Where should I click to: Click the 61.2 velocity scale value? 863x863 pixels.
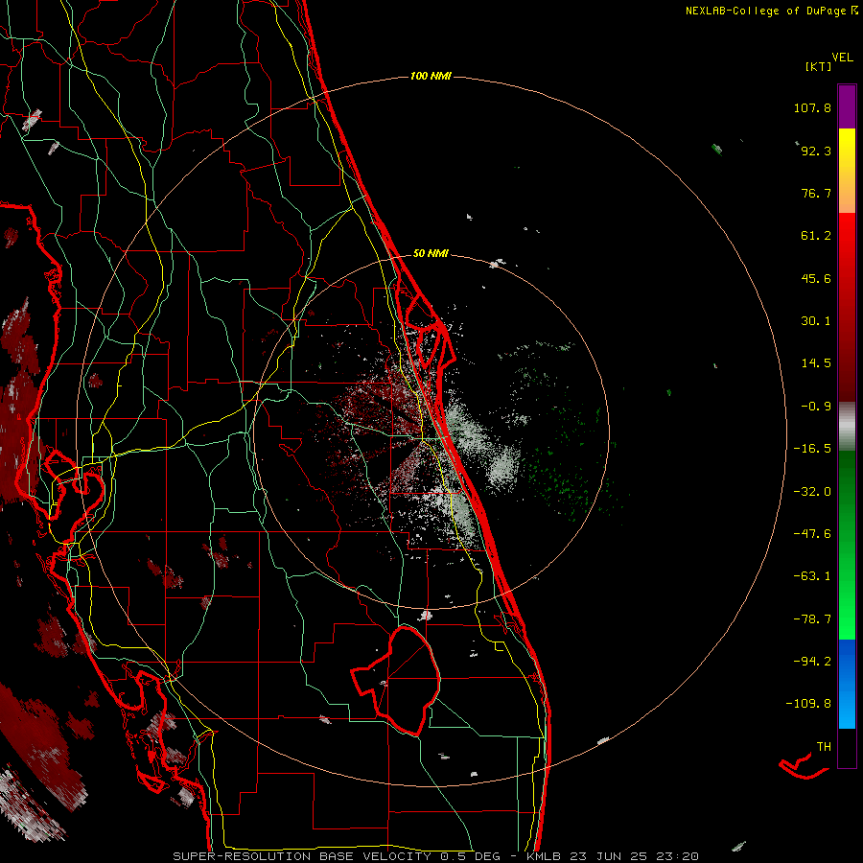[816, 236]
